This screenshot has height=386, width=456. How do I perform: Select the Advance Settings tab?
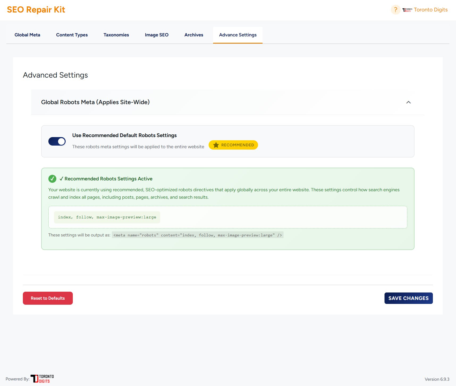pyautogui.click(x=238, y=35)
